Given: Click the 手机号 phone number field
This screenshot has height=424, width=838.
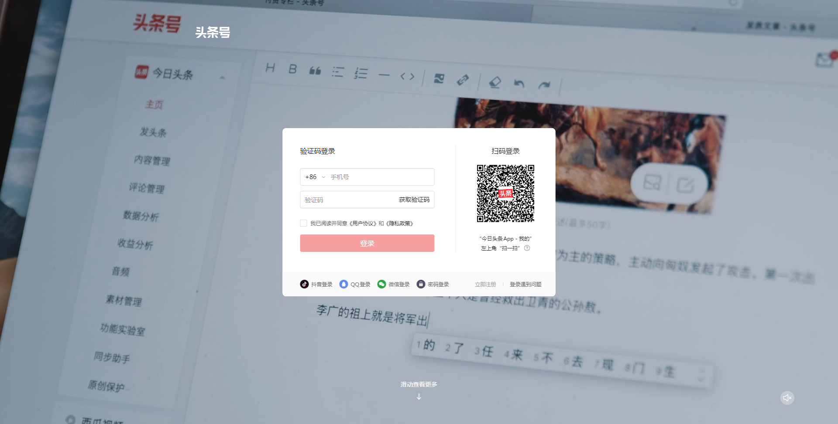Looking at the screenshot, I should (x=380, y=177).
